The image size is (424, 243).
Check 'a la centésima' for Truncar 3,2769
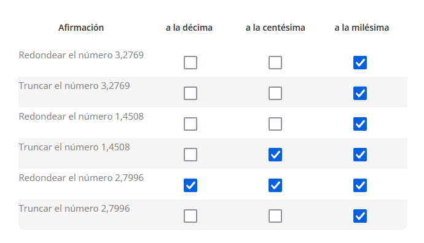[x=275, y=93]
